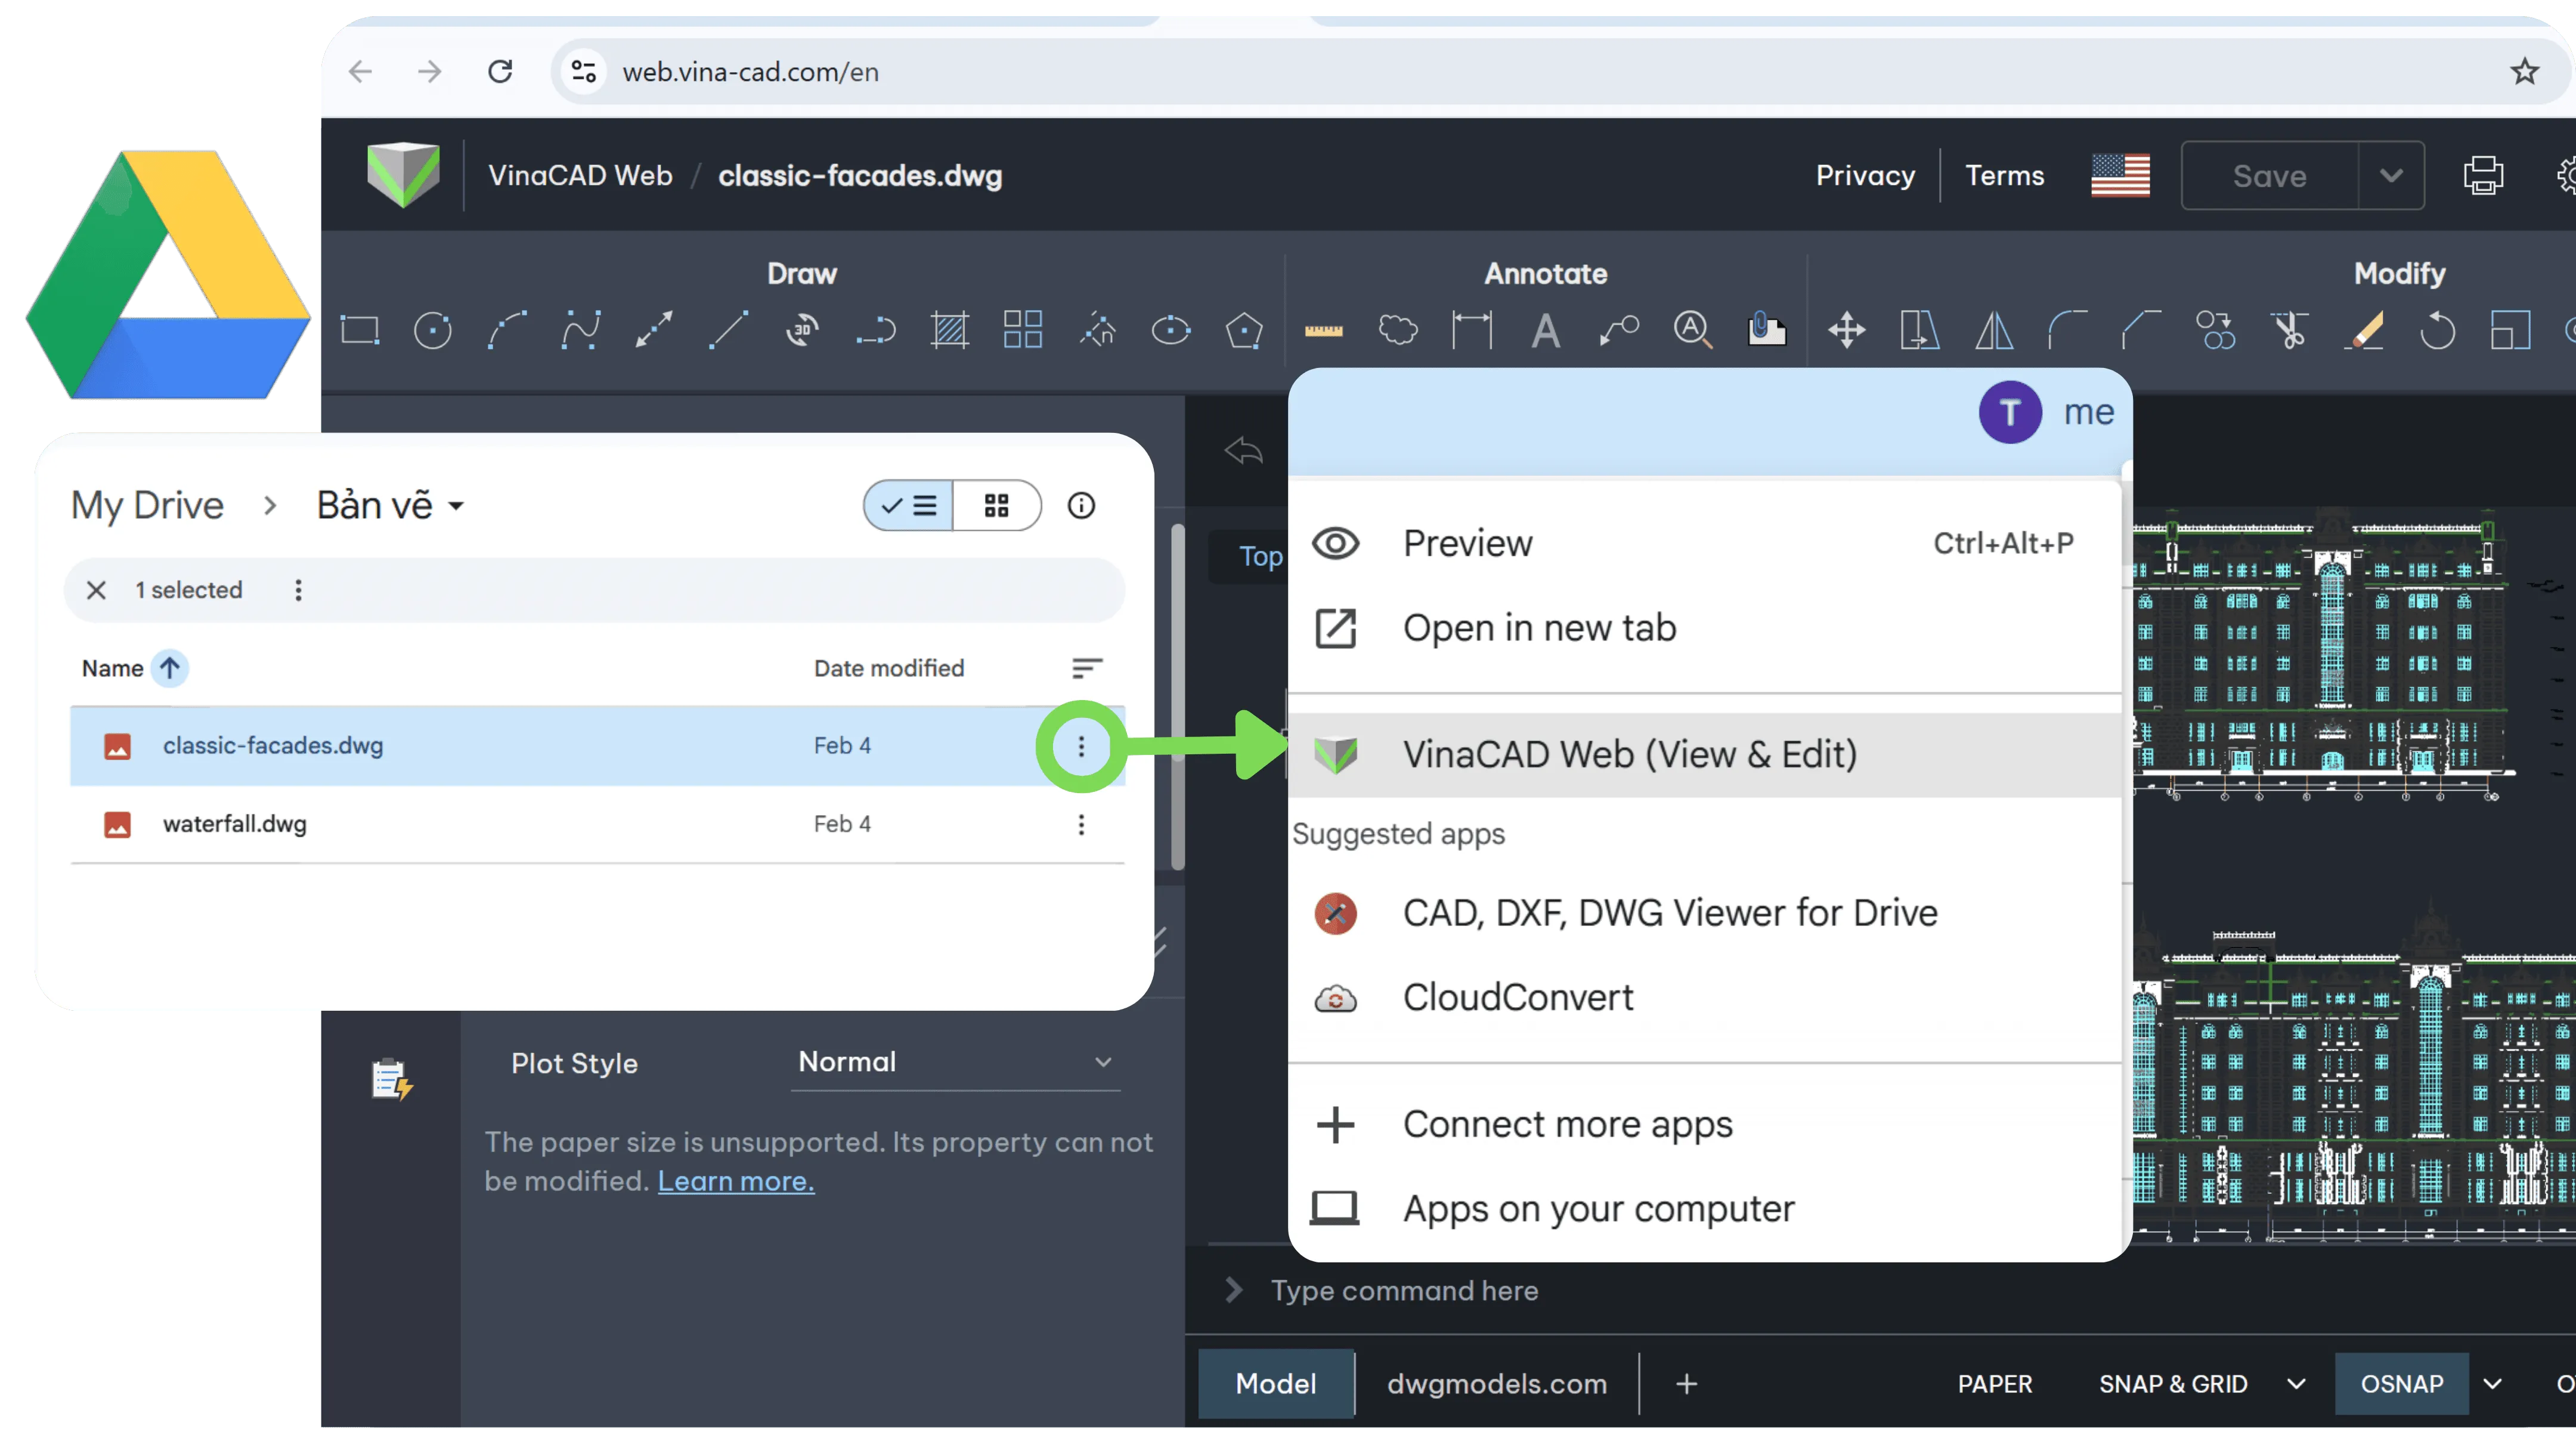The height and width of the screenshot is (1449, 2576).
Task: Select the Text annotation tool
Action: pos(1546,330)
